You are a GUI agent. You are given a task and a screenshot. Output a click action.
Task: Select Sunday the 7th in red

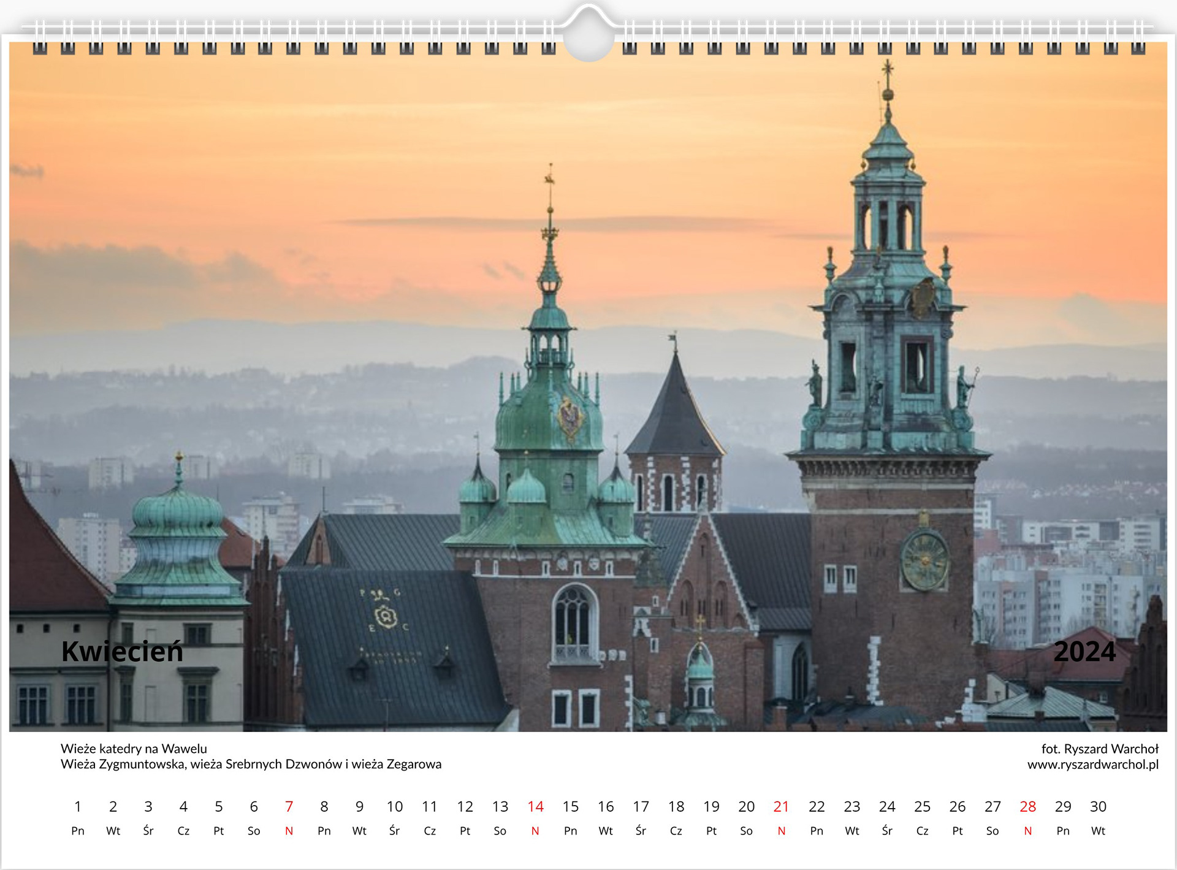(289, 807)
